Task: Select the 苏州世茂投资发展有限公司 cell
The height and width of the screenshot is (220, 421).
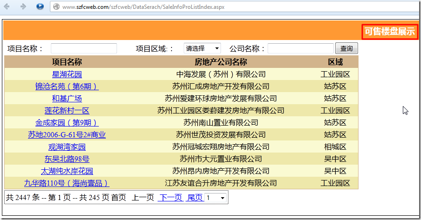Action: tap(221, 134)
